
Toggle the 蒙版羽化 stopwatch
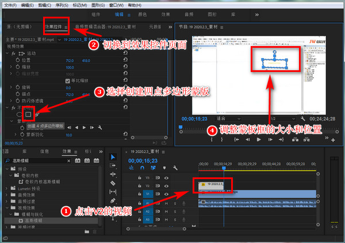(22, 134)
